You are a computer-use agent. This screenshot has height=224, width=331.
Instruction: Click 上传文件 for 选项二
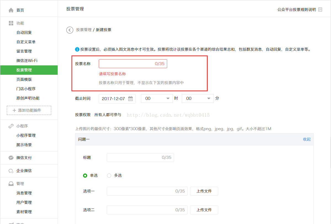(204, 210)
